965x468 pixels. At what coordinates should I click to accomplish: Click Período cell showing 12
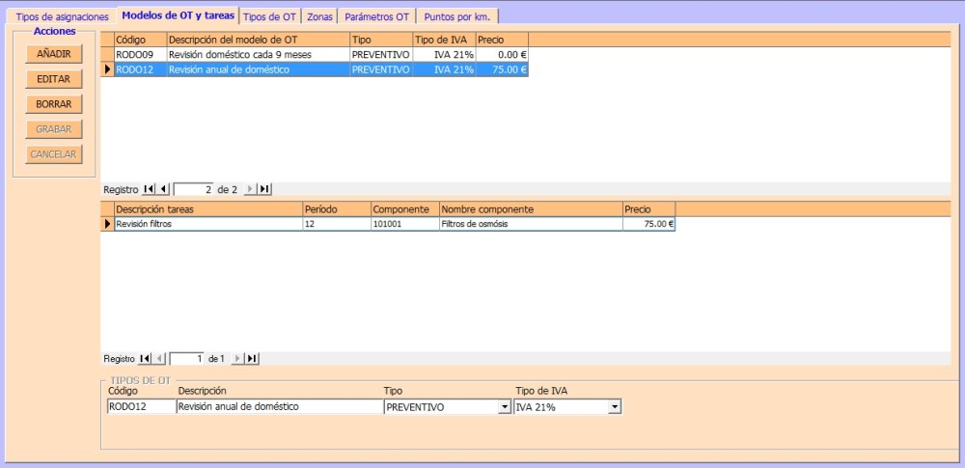tap(337, 224)
